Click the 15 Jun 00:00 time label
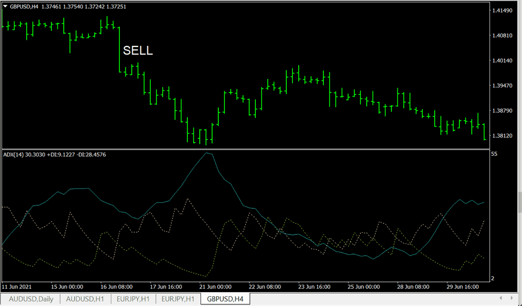 click(x=67, y=287)
